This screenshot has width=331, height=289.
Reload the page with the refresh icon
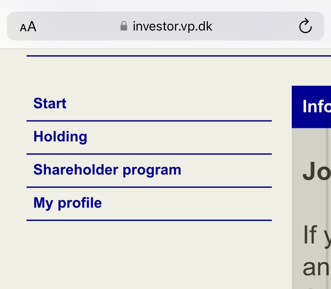[305, 26]
